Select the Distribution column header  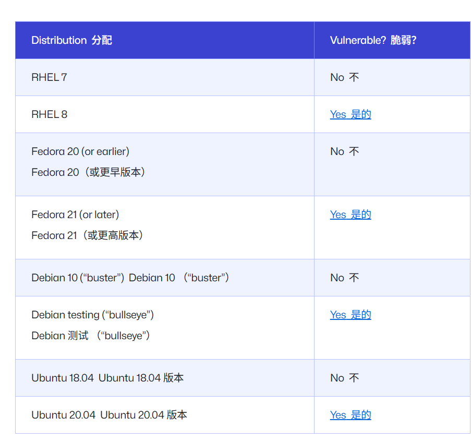pyautogui.click(x=165, y=40)
